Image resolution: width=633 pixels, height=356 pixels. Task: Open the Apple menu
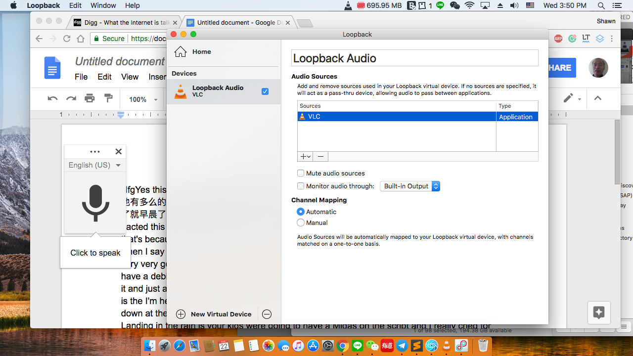pos(13,5)
